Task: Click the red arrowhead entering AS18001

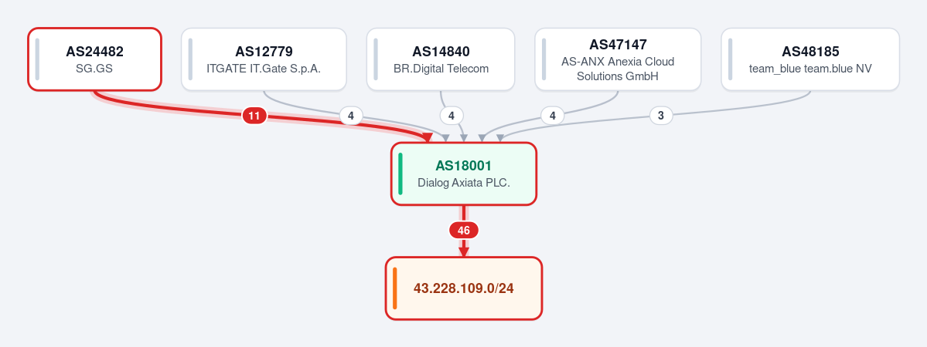Action: click(x=427, y=138)
